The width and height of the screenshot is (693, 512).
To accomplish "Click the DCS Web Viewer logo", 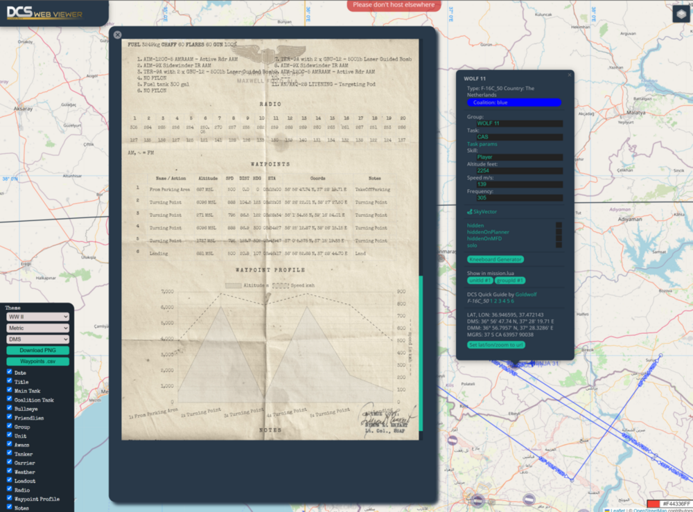I will point(44,12).
